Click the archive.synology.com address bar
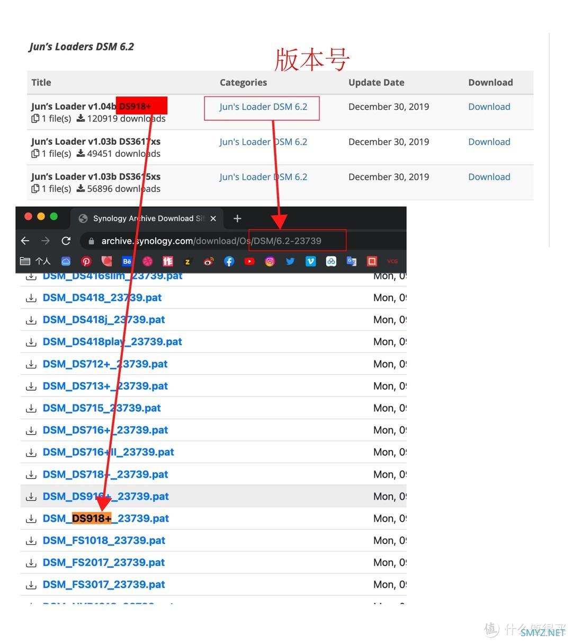 [244, 241]
